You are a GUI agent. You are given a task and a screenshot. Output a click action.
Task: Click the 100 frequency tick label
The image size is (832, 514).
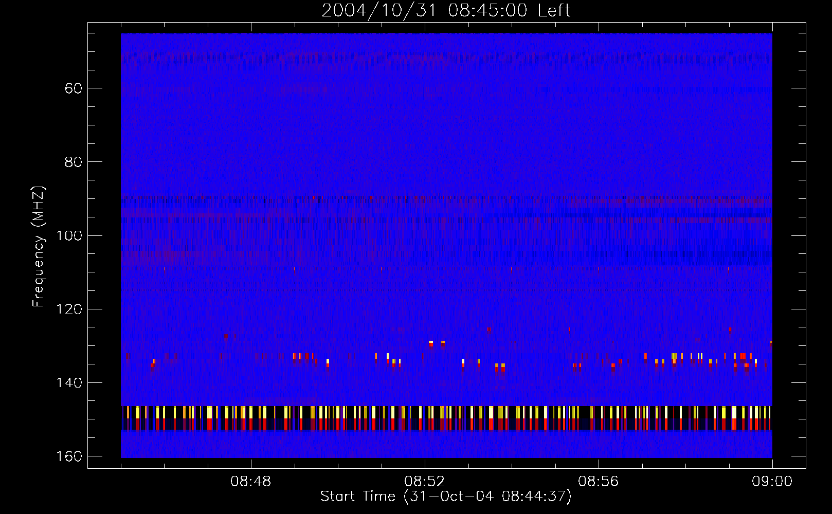[68, 236]
